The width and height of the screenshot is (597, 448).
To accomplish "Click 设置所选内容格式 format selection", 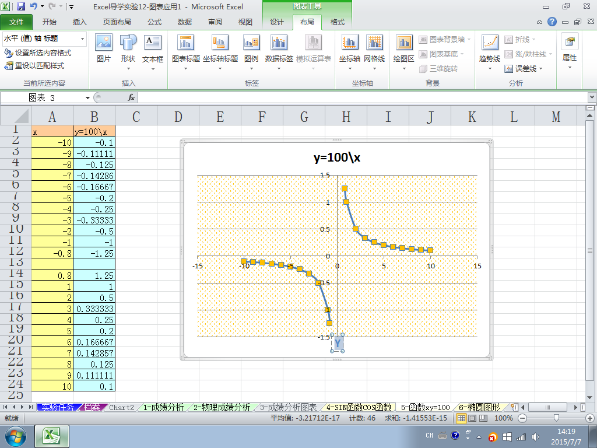I will tap(38, 53).
